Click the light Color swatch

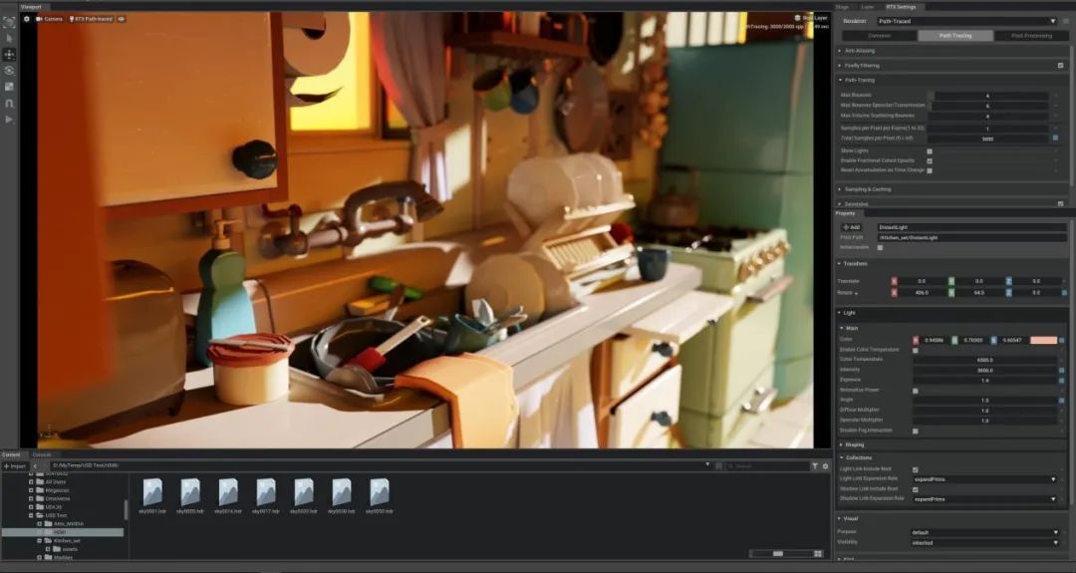pyautogui.click(x=1042, y=340)
